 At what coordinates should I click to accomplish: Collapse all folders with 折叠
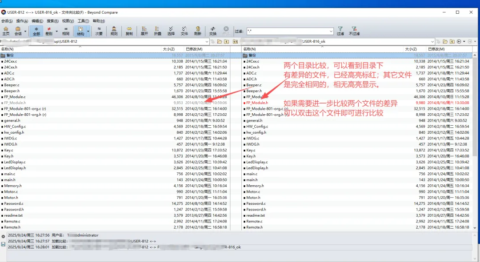tap(157, 31)
